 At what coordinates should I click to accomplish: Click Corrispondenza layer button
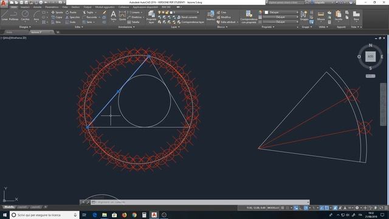tap(190, 22)
